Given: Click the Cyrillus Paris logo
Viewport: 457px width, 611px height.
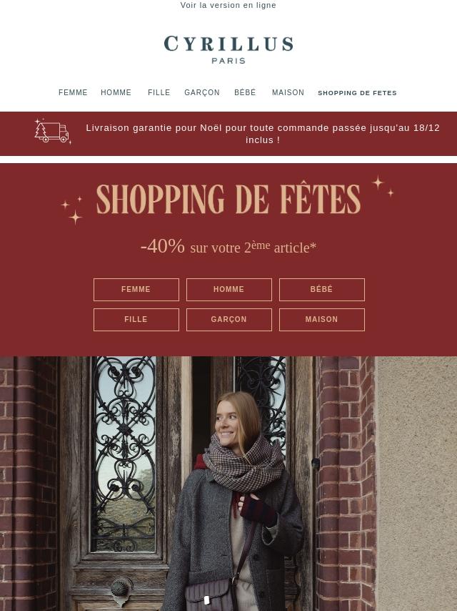Looking at the screenshot, I should 228,49.
